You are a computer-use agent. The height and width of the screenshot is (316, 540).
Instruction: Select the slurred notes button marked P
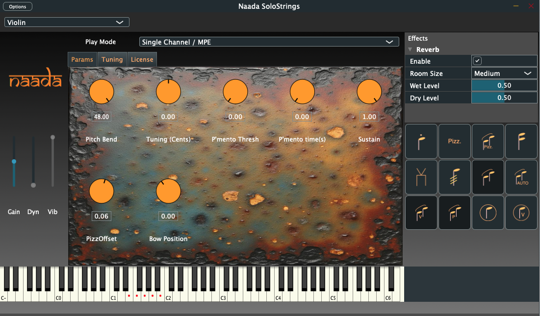[455, 213]
